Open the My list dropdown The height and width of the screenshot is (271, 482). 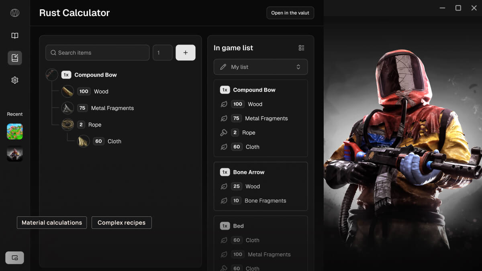[x=261, y=67]
